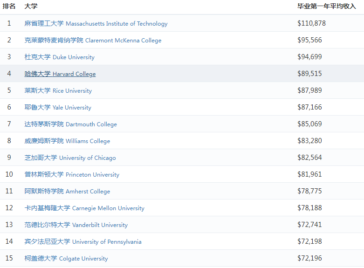Open the Dartmouth College link
The image size is (364, 268).
[71, 124]
